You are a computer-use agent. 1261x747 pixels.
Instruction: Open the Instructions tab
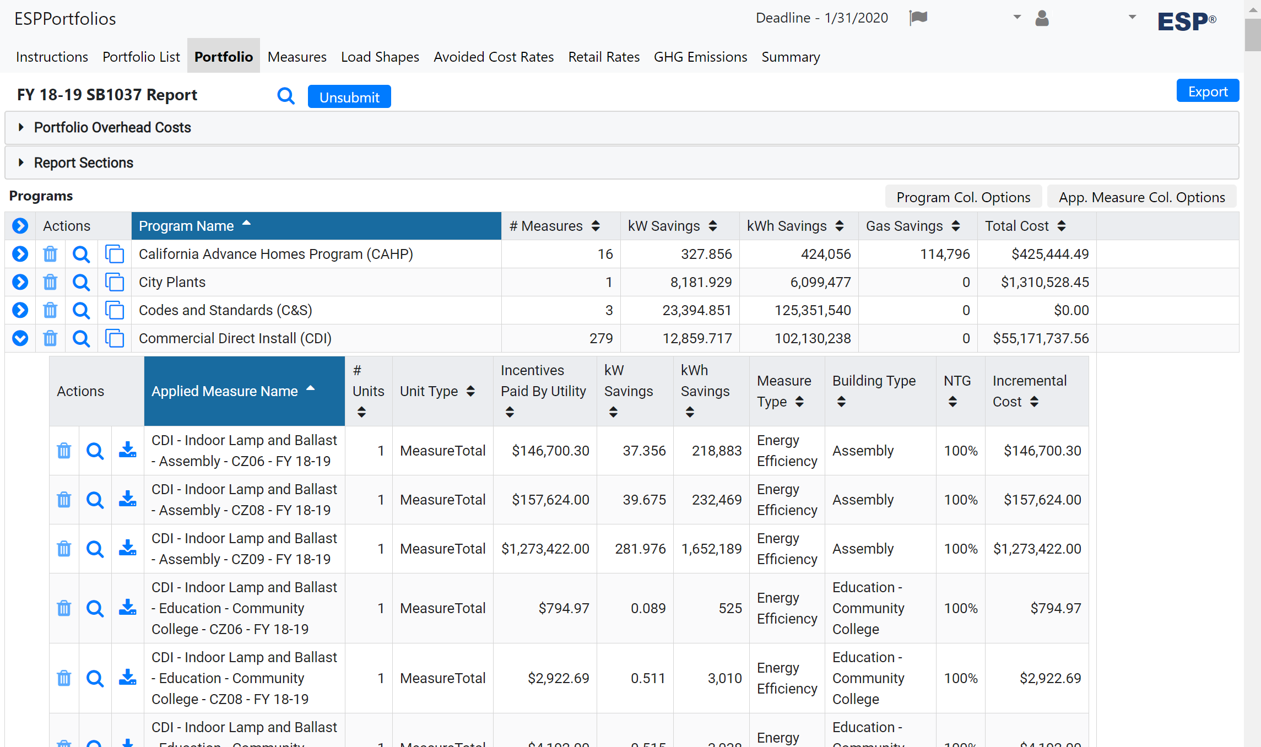pyautogui.click(x=52, y=57)
